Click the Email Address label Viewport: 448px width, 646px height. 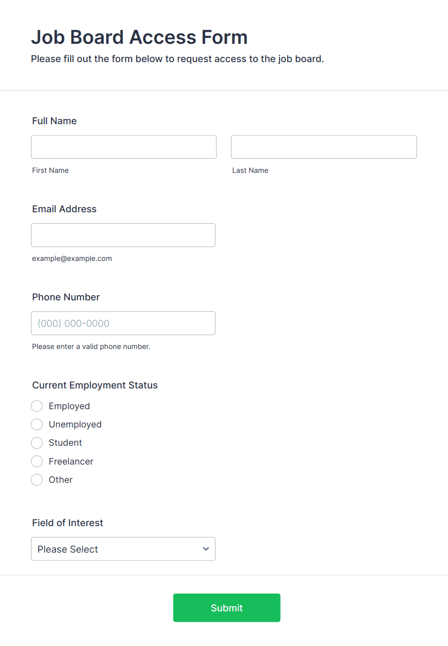(x=65, y=209)
